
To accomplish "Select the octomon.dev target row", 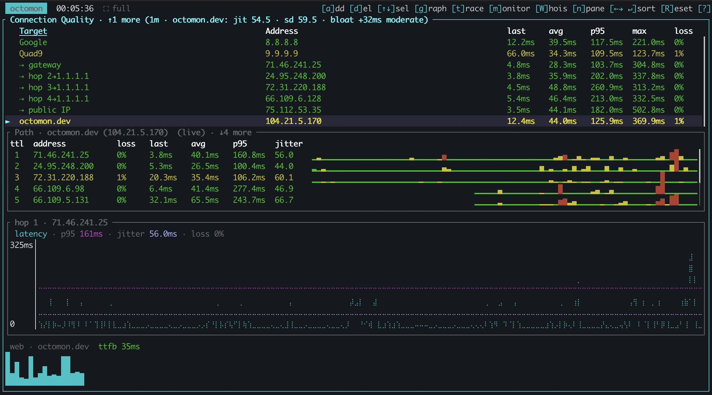I will (x=353, y=121).
